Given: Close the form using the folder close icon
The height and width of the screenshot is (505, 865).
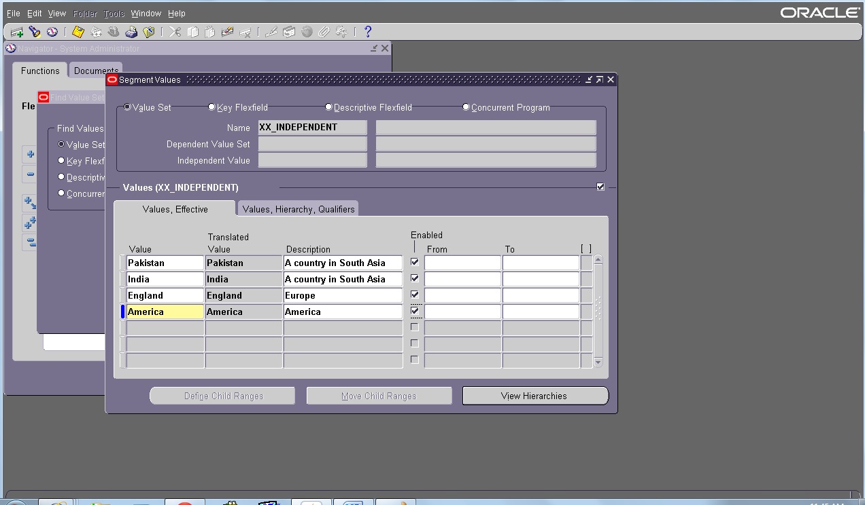Looking at the screenshot, I should 149,31.
